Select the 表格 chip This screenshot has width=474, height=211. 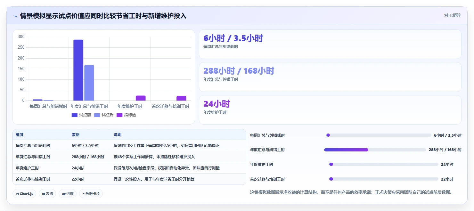47,194
